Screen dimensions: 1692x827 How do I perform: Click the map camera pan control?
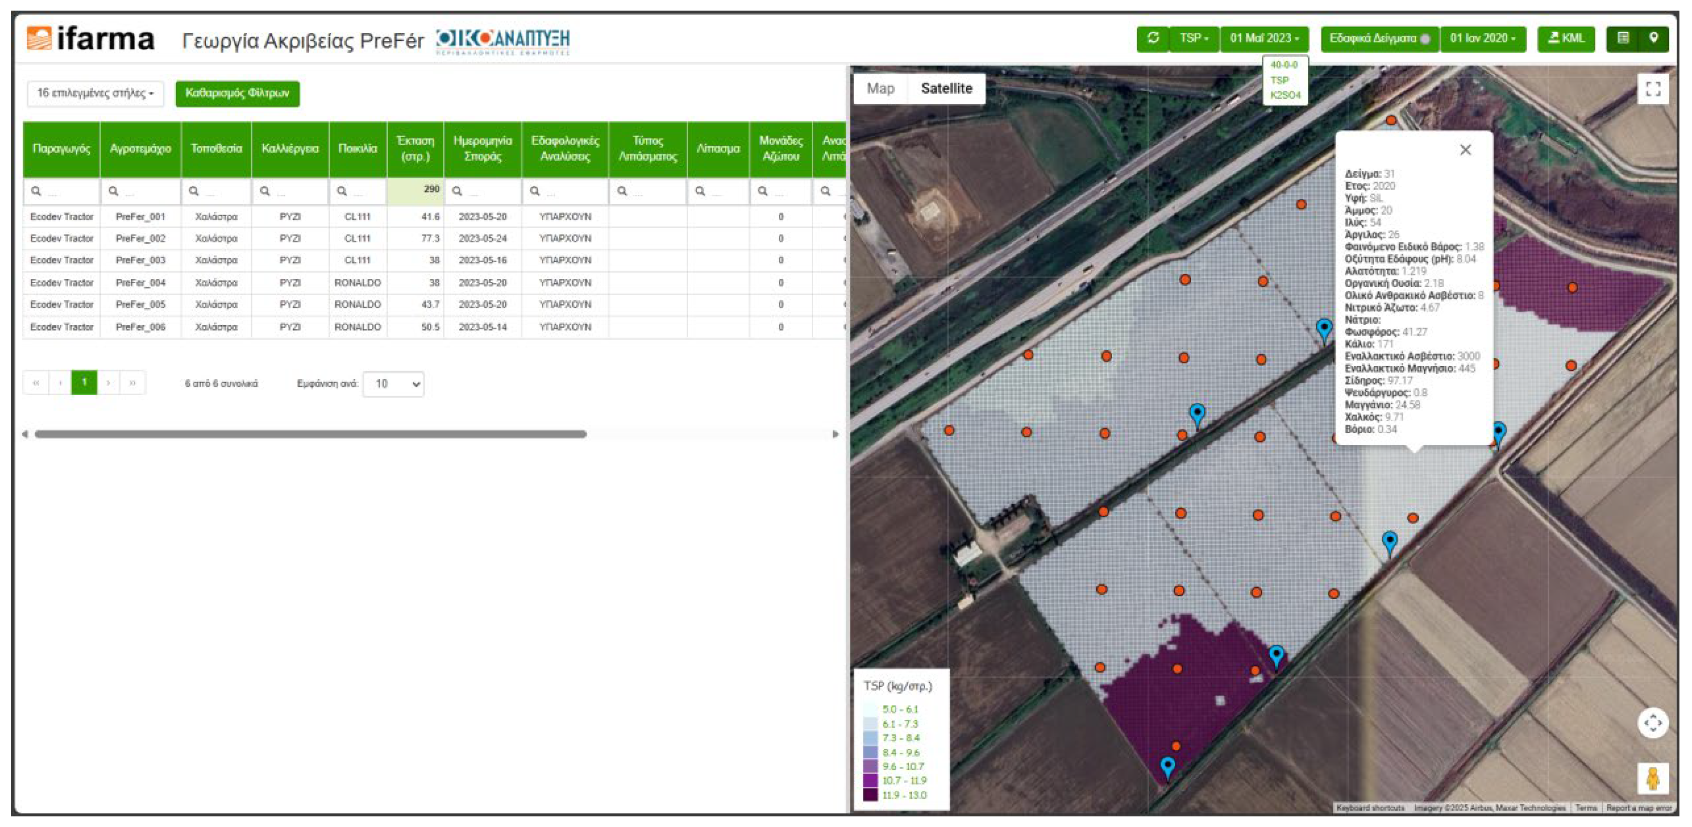(1652, 723)
